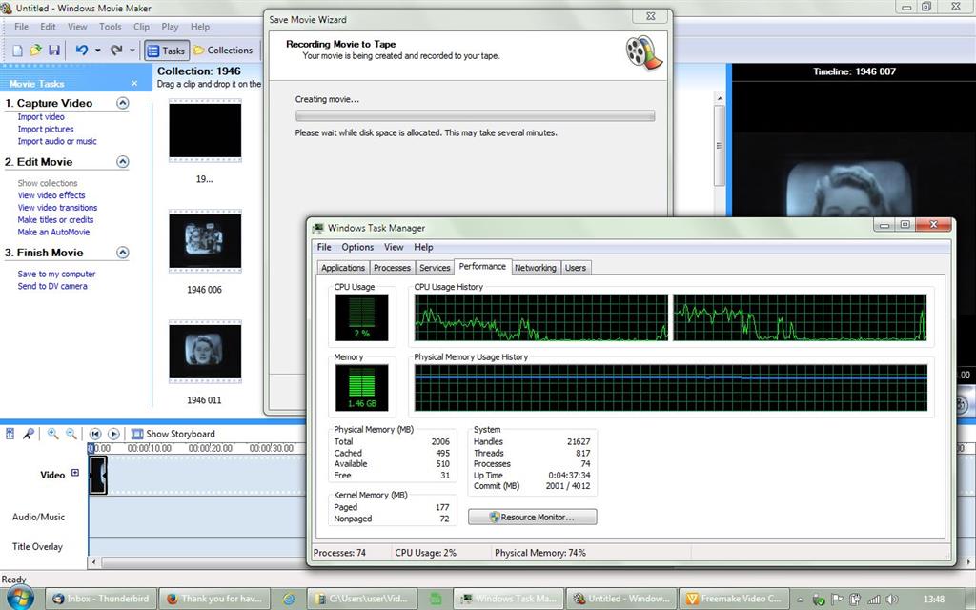
Task: Click Save to my computer link
Action: pos(56,274)
